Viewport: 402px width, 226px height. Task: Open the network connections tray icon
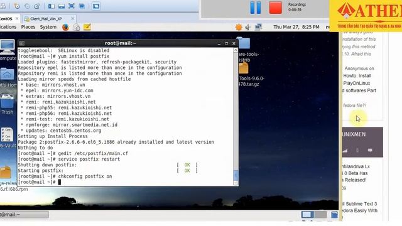pos(258,27)
